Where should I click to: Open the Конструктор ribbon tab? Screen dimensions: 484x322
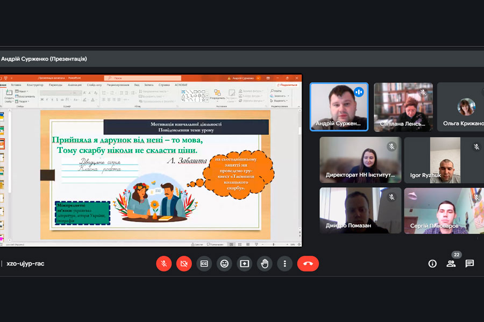[35, 85]
